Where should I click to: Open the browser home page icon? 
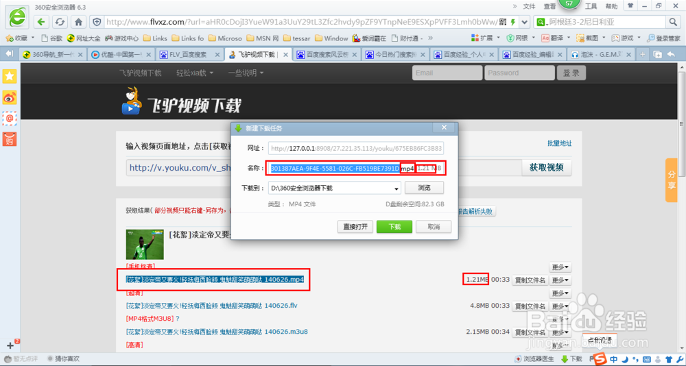coord(78,21)
